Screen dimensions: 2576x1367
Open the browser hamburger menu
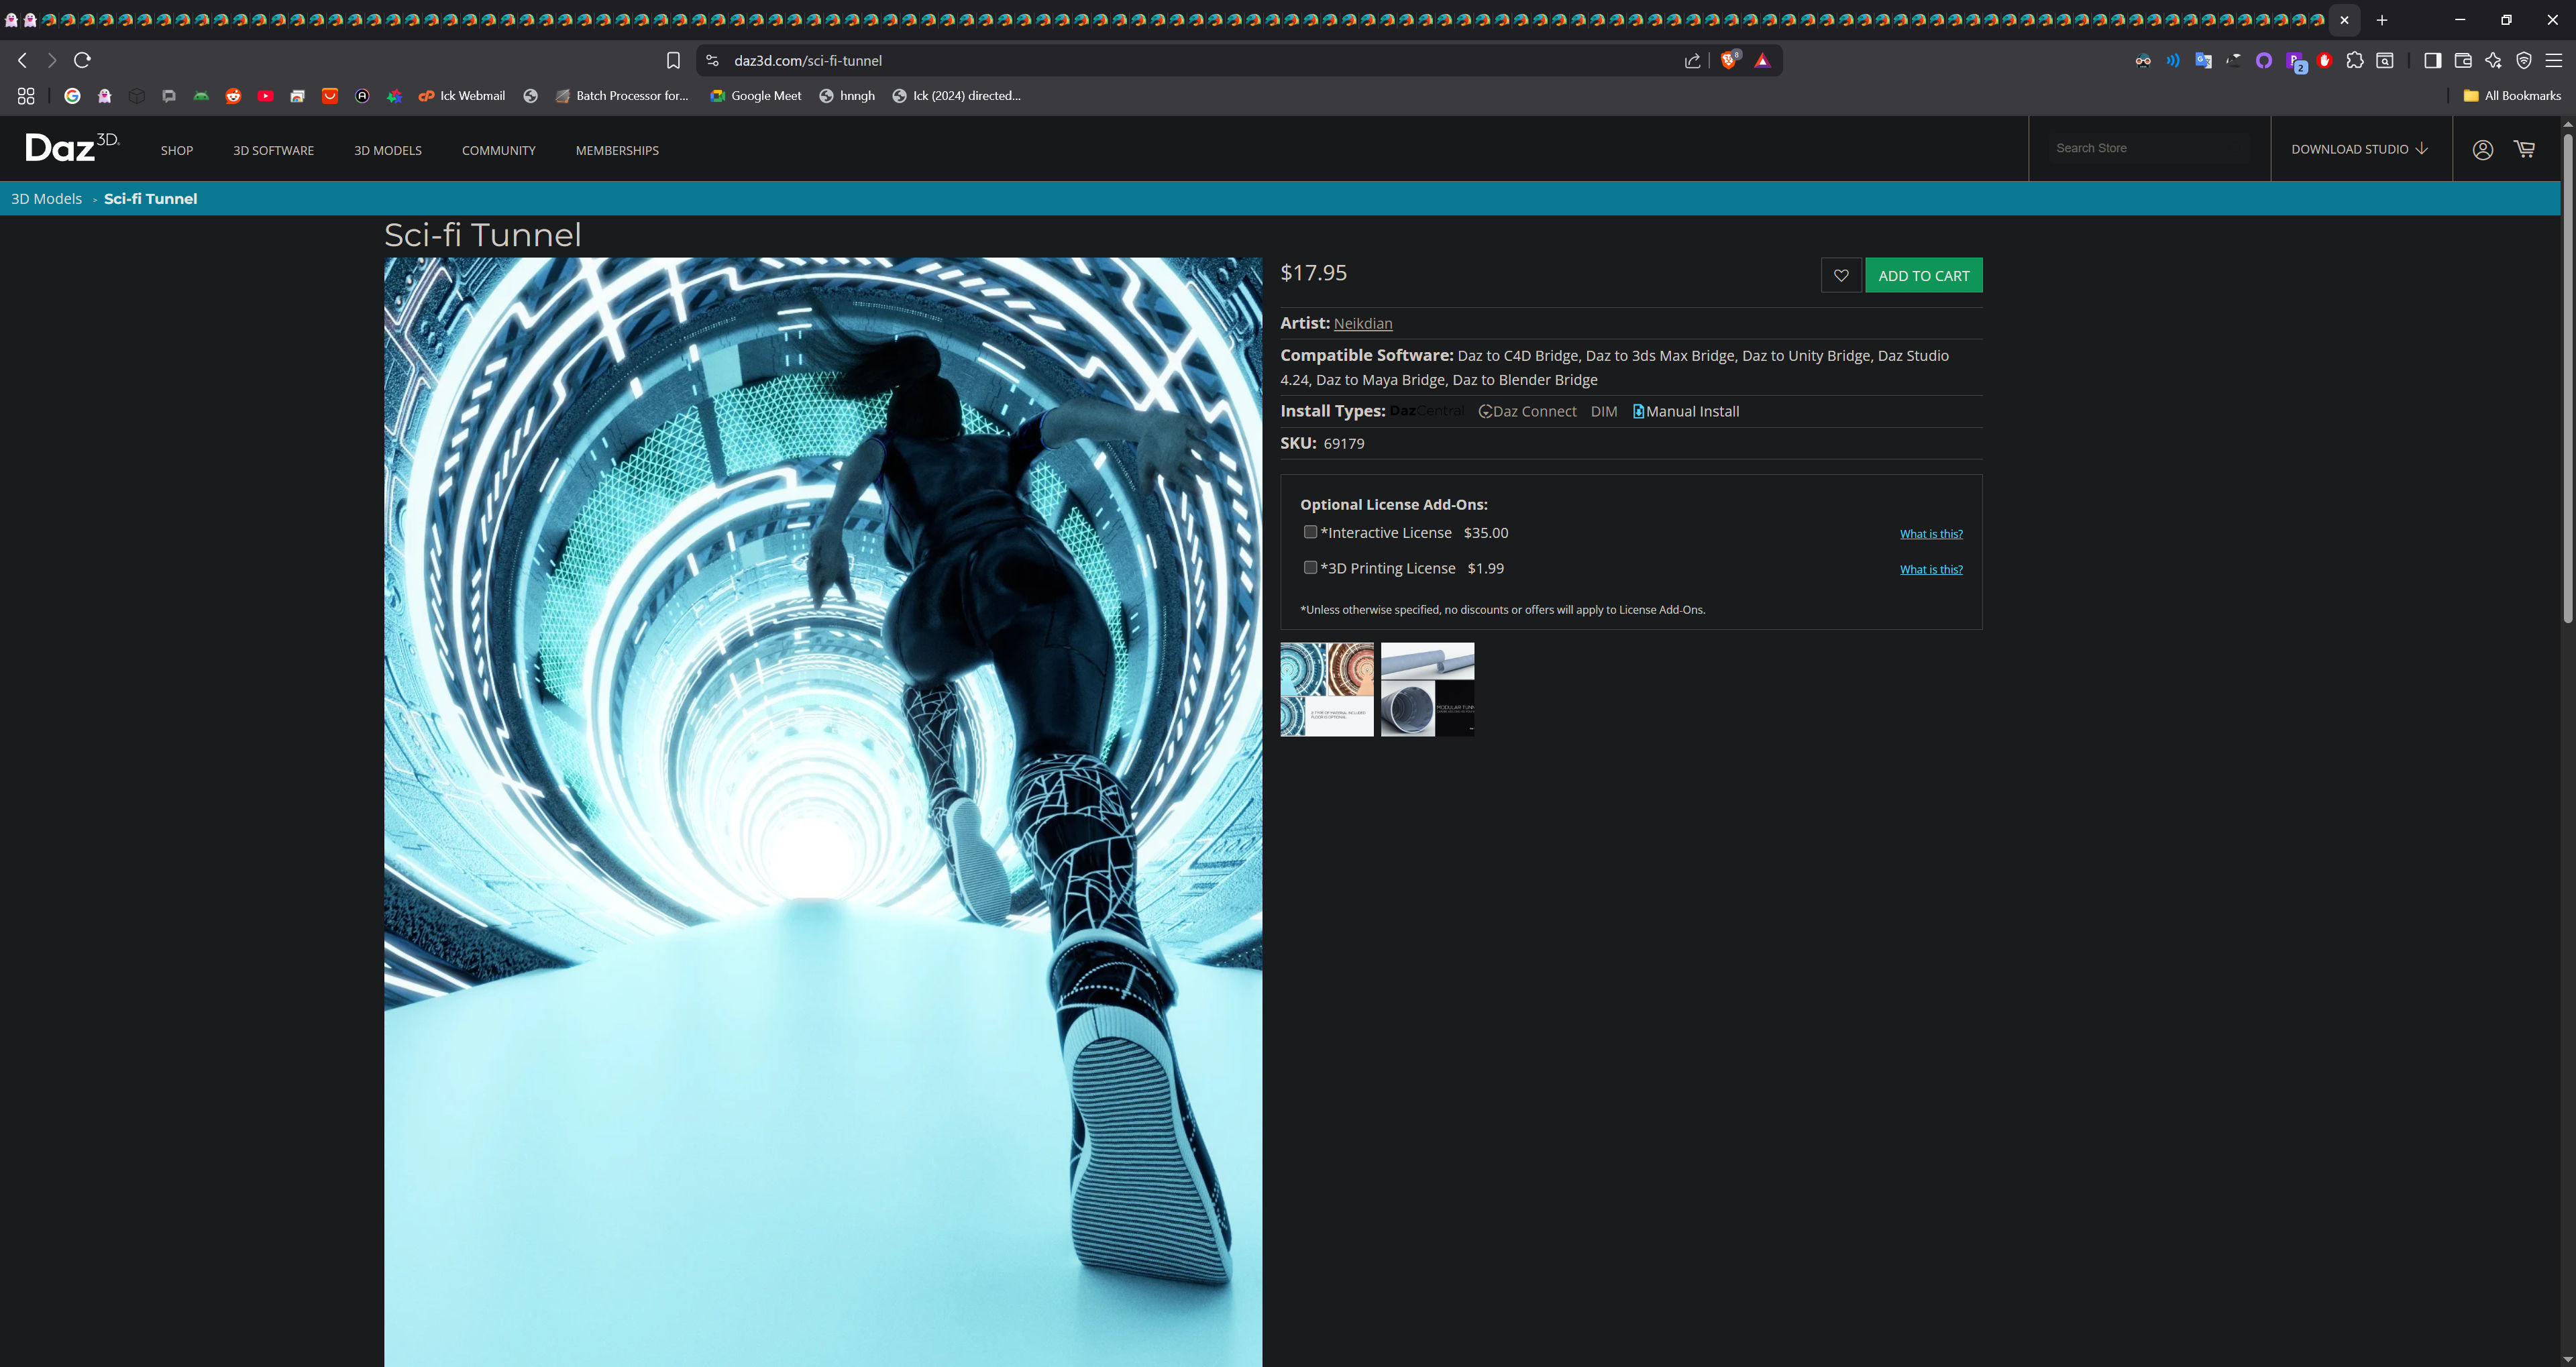[2554, 61]
